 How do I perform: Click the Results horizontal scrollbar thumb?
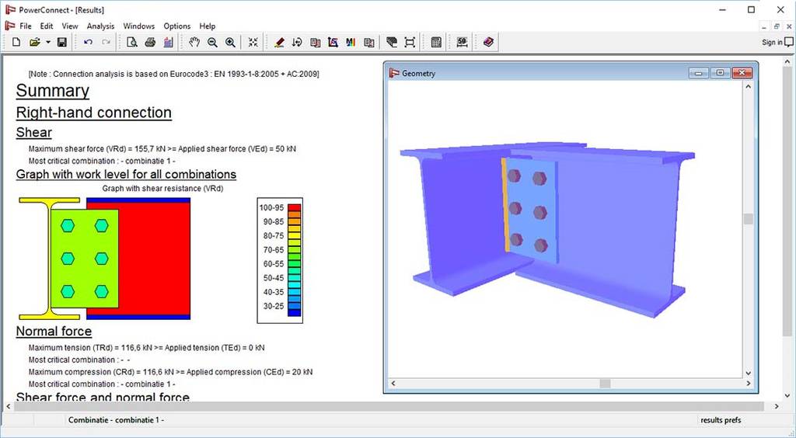[x=389, y=407]
